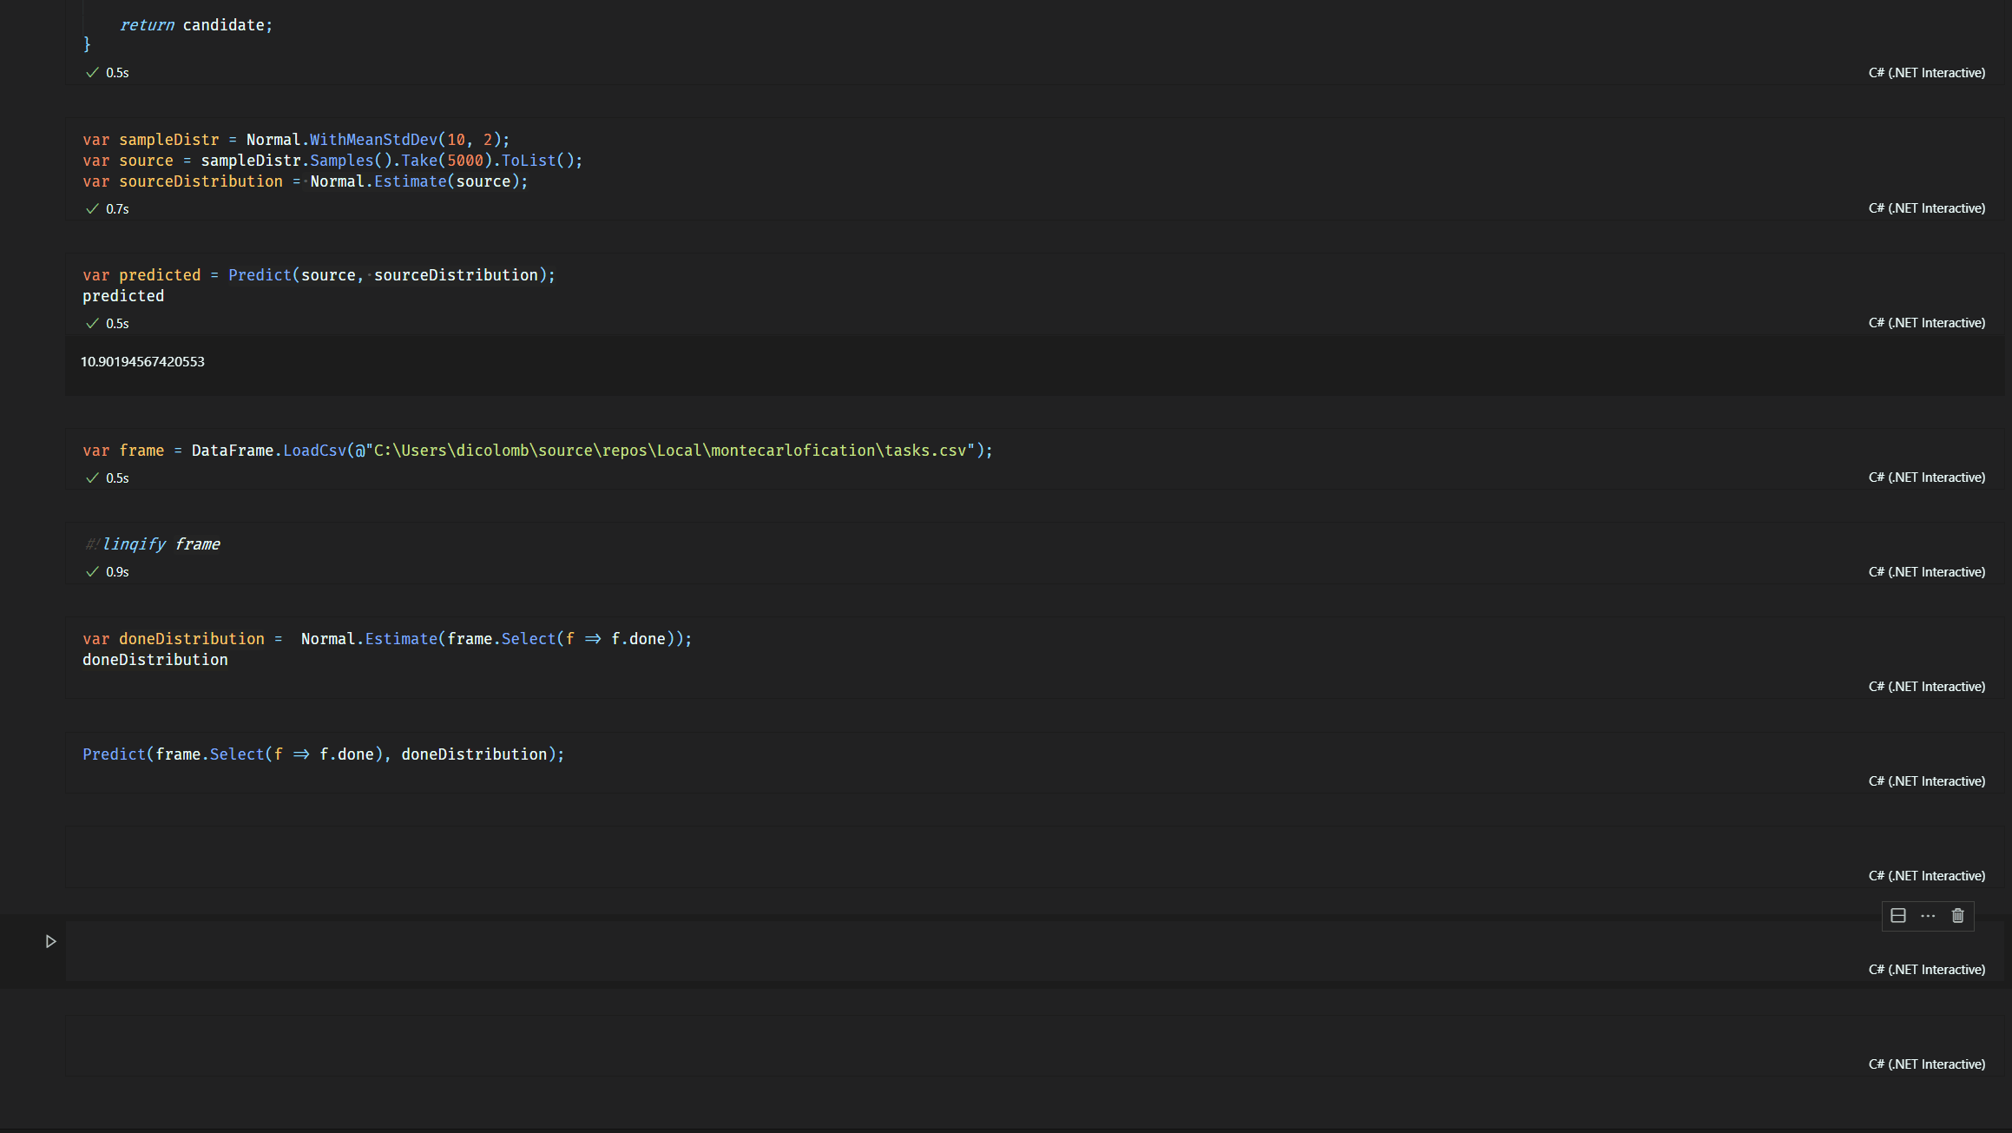Click the Split Cell icon
This screenshot has width=2012, height=1133.
click(1898, 916)
